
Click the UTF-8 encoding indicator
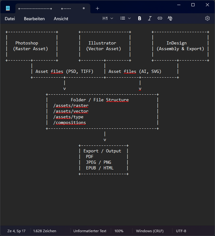[x=181, y=231]
